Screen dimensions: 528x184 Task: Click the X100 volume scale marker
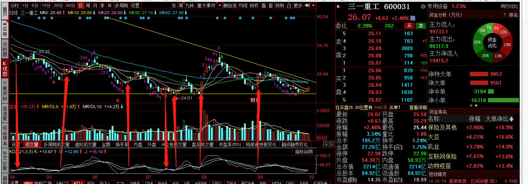[x=321, y=138]
